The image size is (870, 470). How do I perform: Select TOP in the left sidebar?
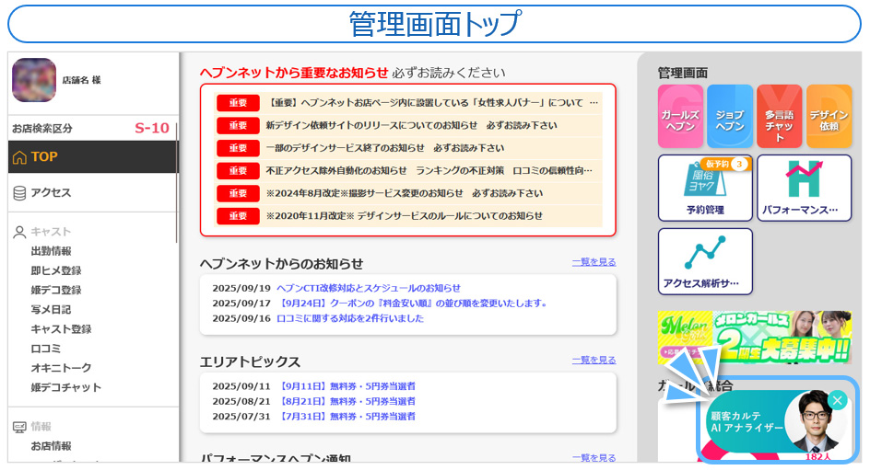click(93, 157)
